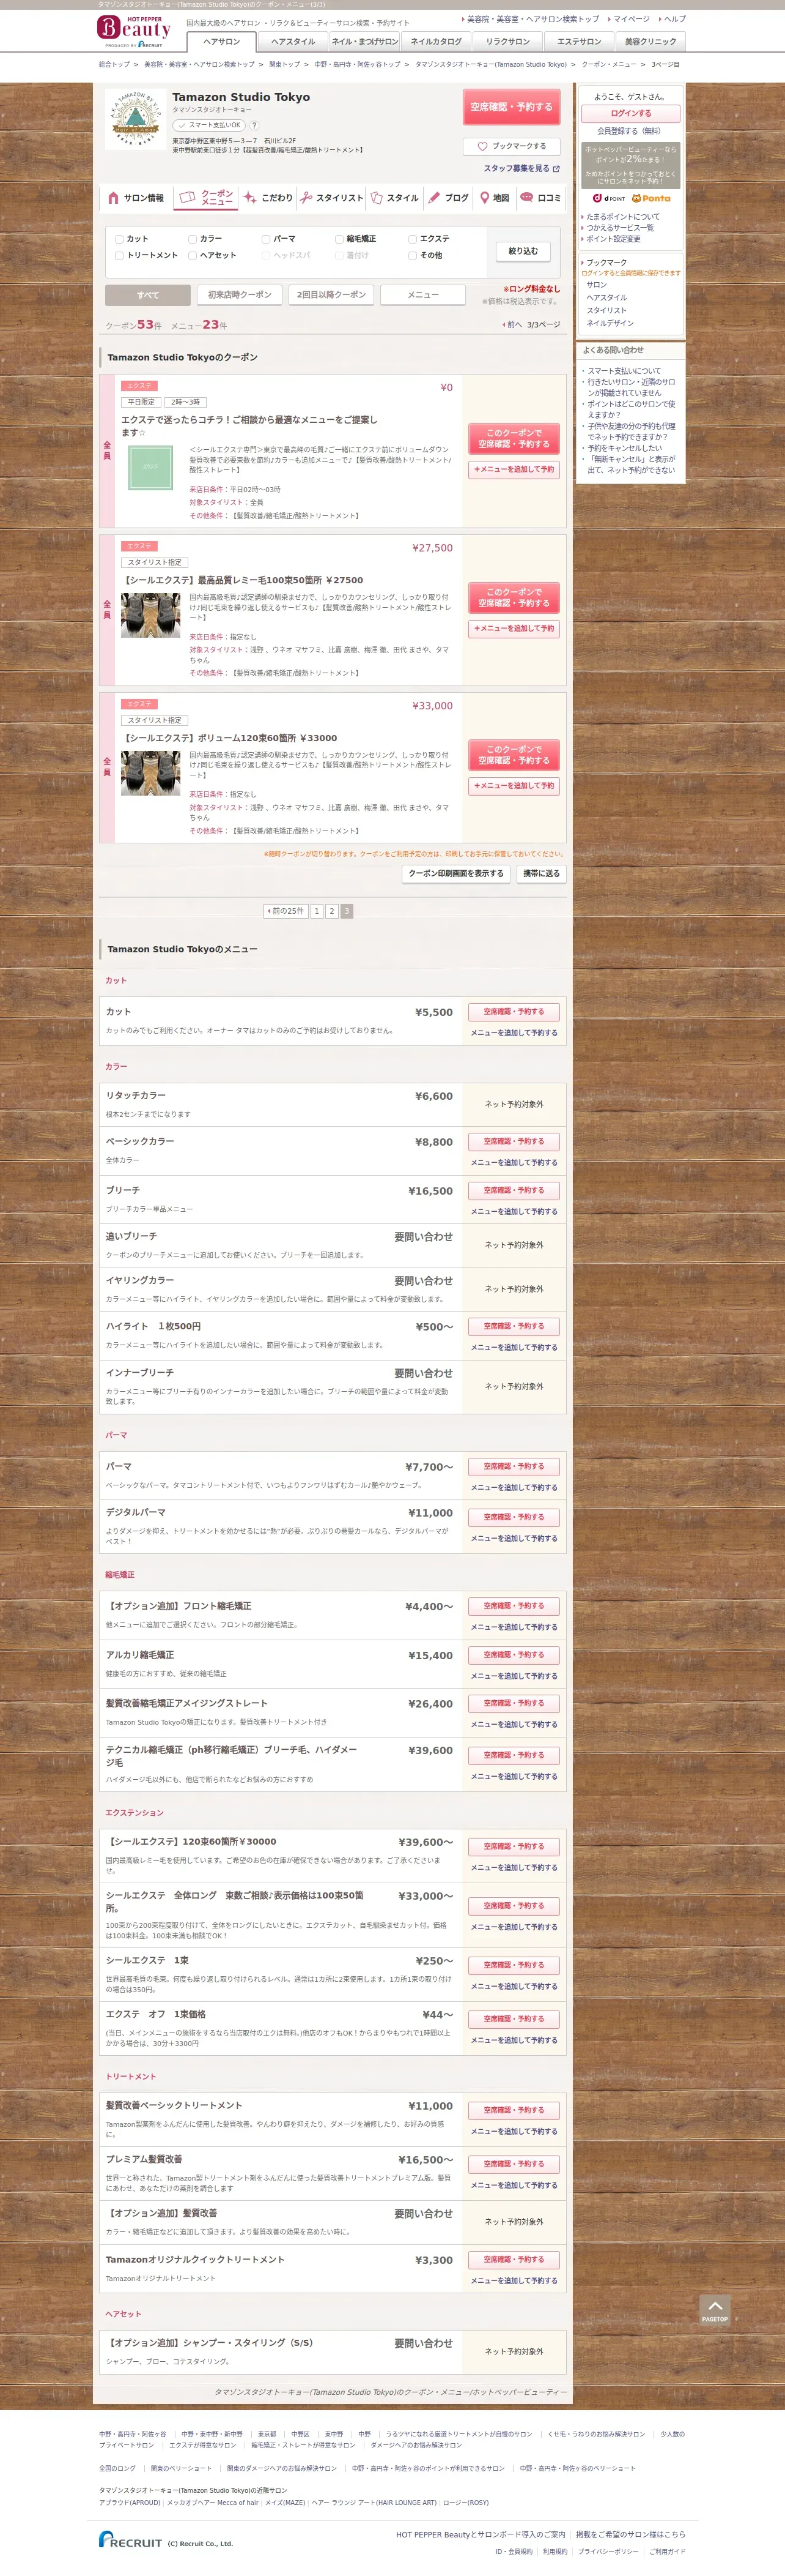
Task: Toggle the ヘアセット filter checkbox
Action: pos(193,256)
